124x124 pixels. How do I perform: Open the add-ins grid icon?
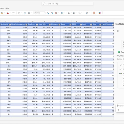pyautogui.click(x=94, y=13)
